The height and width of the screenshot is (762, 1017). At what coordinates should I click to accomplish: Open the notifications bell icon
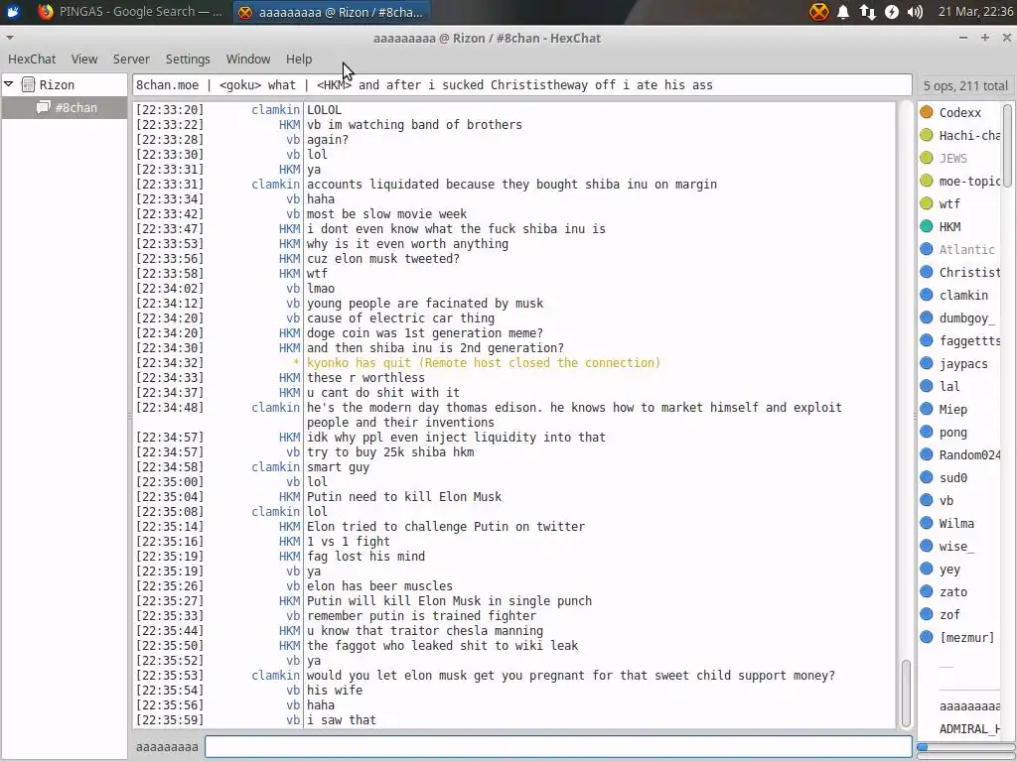843,12
